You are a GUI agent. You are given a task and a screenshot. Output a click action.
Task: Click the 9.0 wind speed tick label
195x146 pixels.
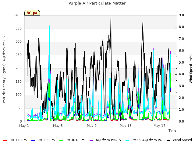(181, 15)
